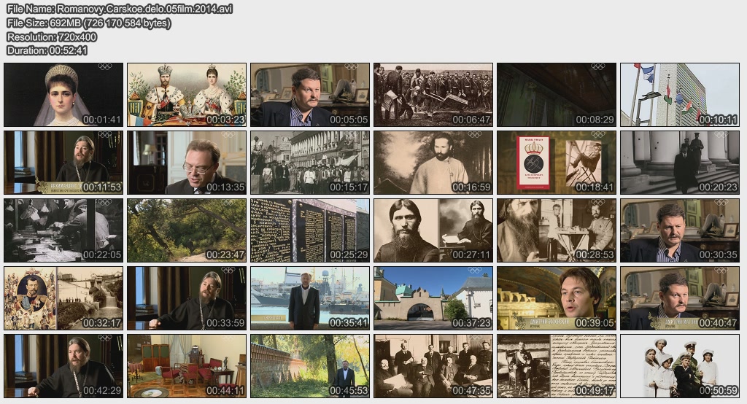Select the frame timestamped 00:39:05
The width and height of the screenshot is (747, 404).
pyautogui.click(x=556, y=298)
